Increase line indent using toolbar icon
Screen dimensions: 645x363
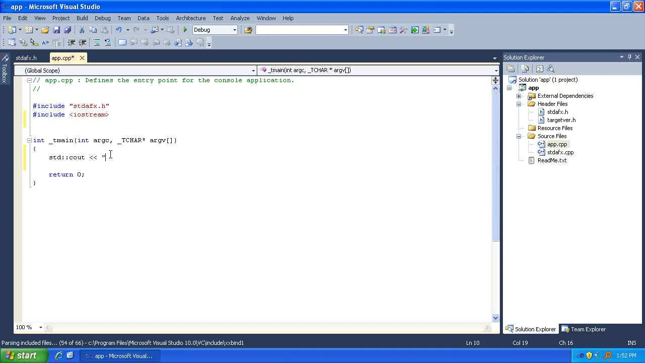pos(82,42)
